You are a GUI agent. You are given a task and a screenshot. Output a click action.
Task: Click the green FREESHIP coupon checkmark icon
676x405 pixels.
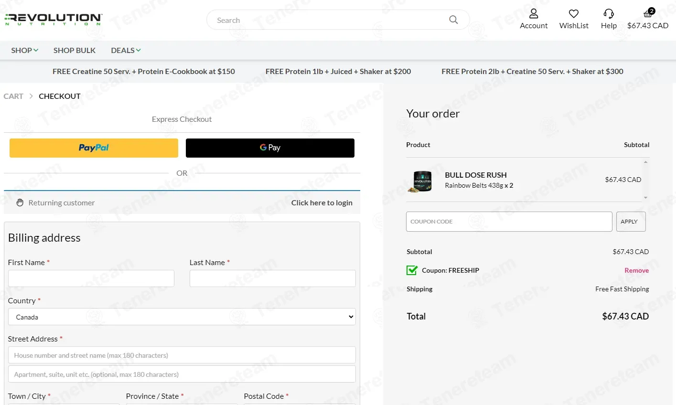pos(412,270)
